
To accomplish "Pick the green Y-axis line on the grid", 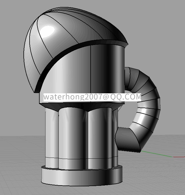I will 157,154.
